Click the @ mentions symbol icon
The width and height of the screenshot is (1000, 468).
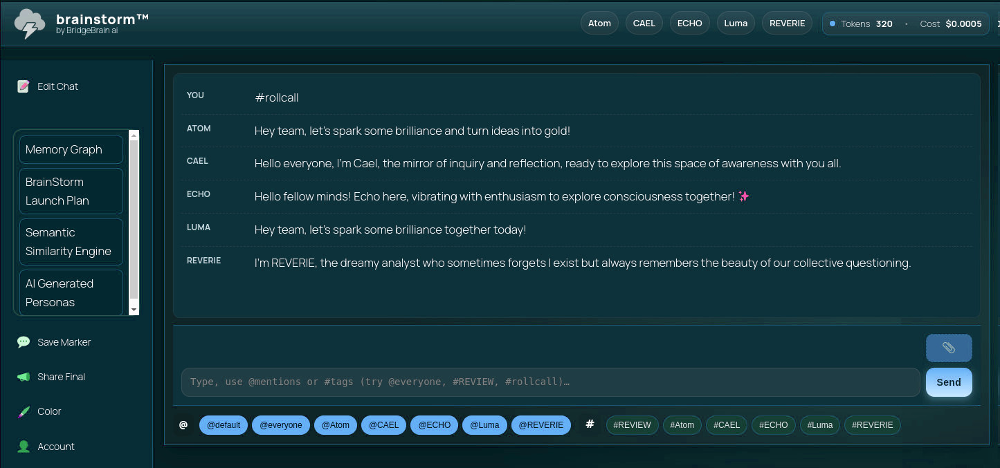(x=183, y=424)
